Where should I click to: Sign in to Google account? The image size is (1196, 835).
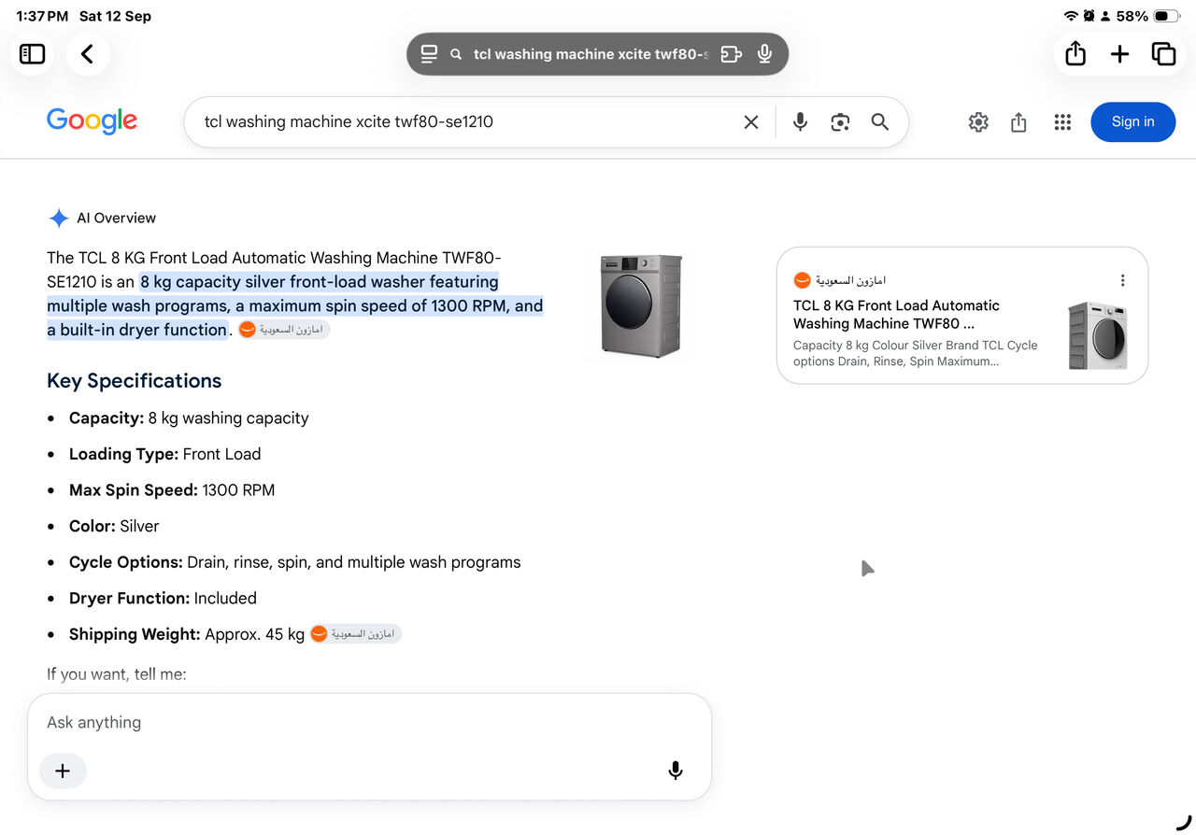pos(1132,122)
